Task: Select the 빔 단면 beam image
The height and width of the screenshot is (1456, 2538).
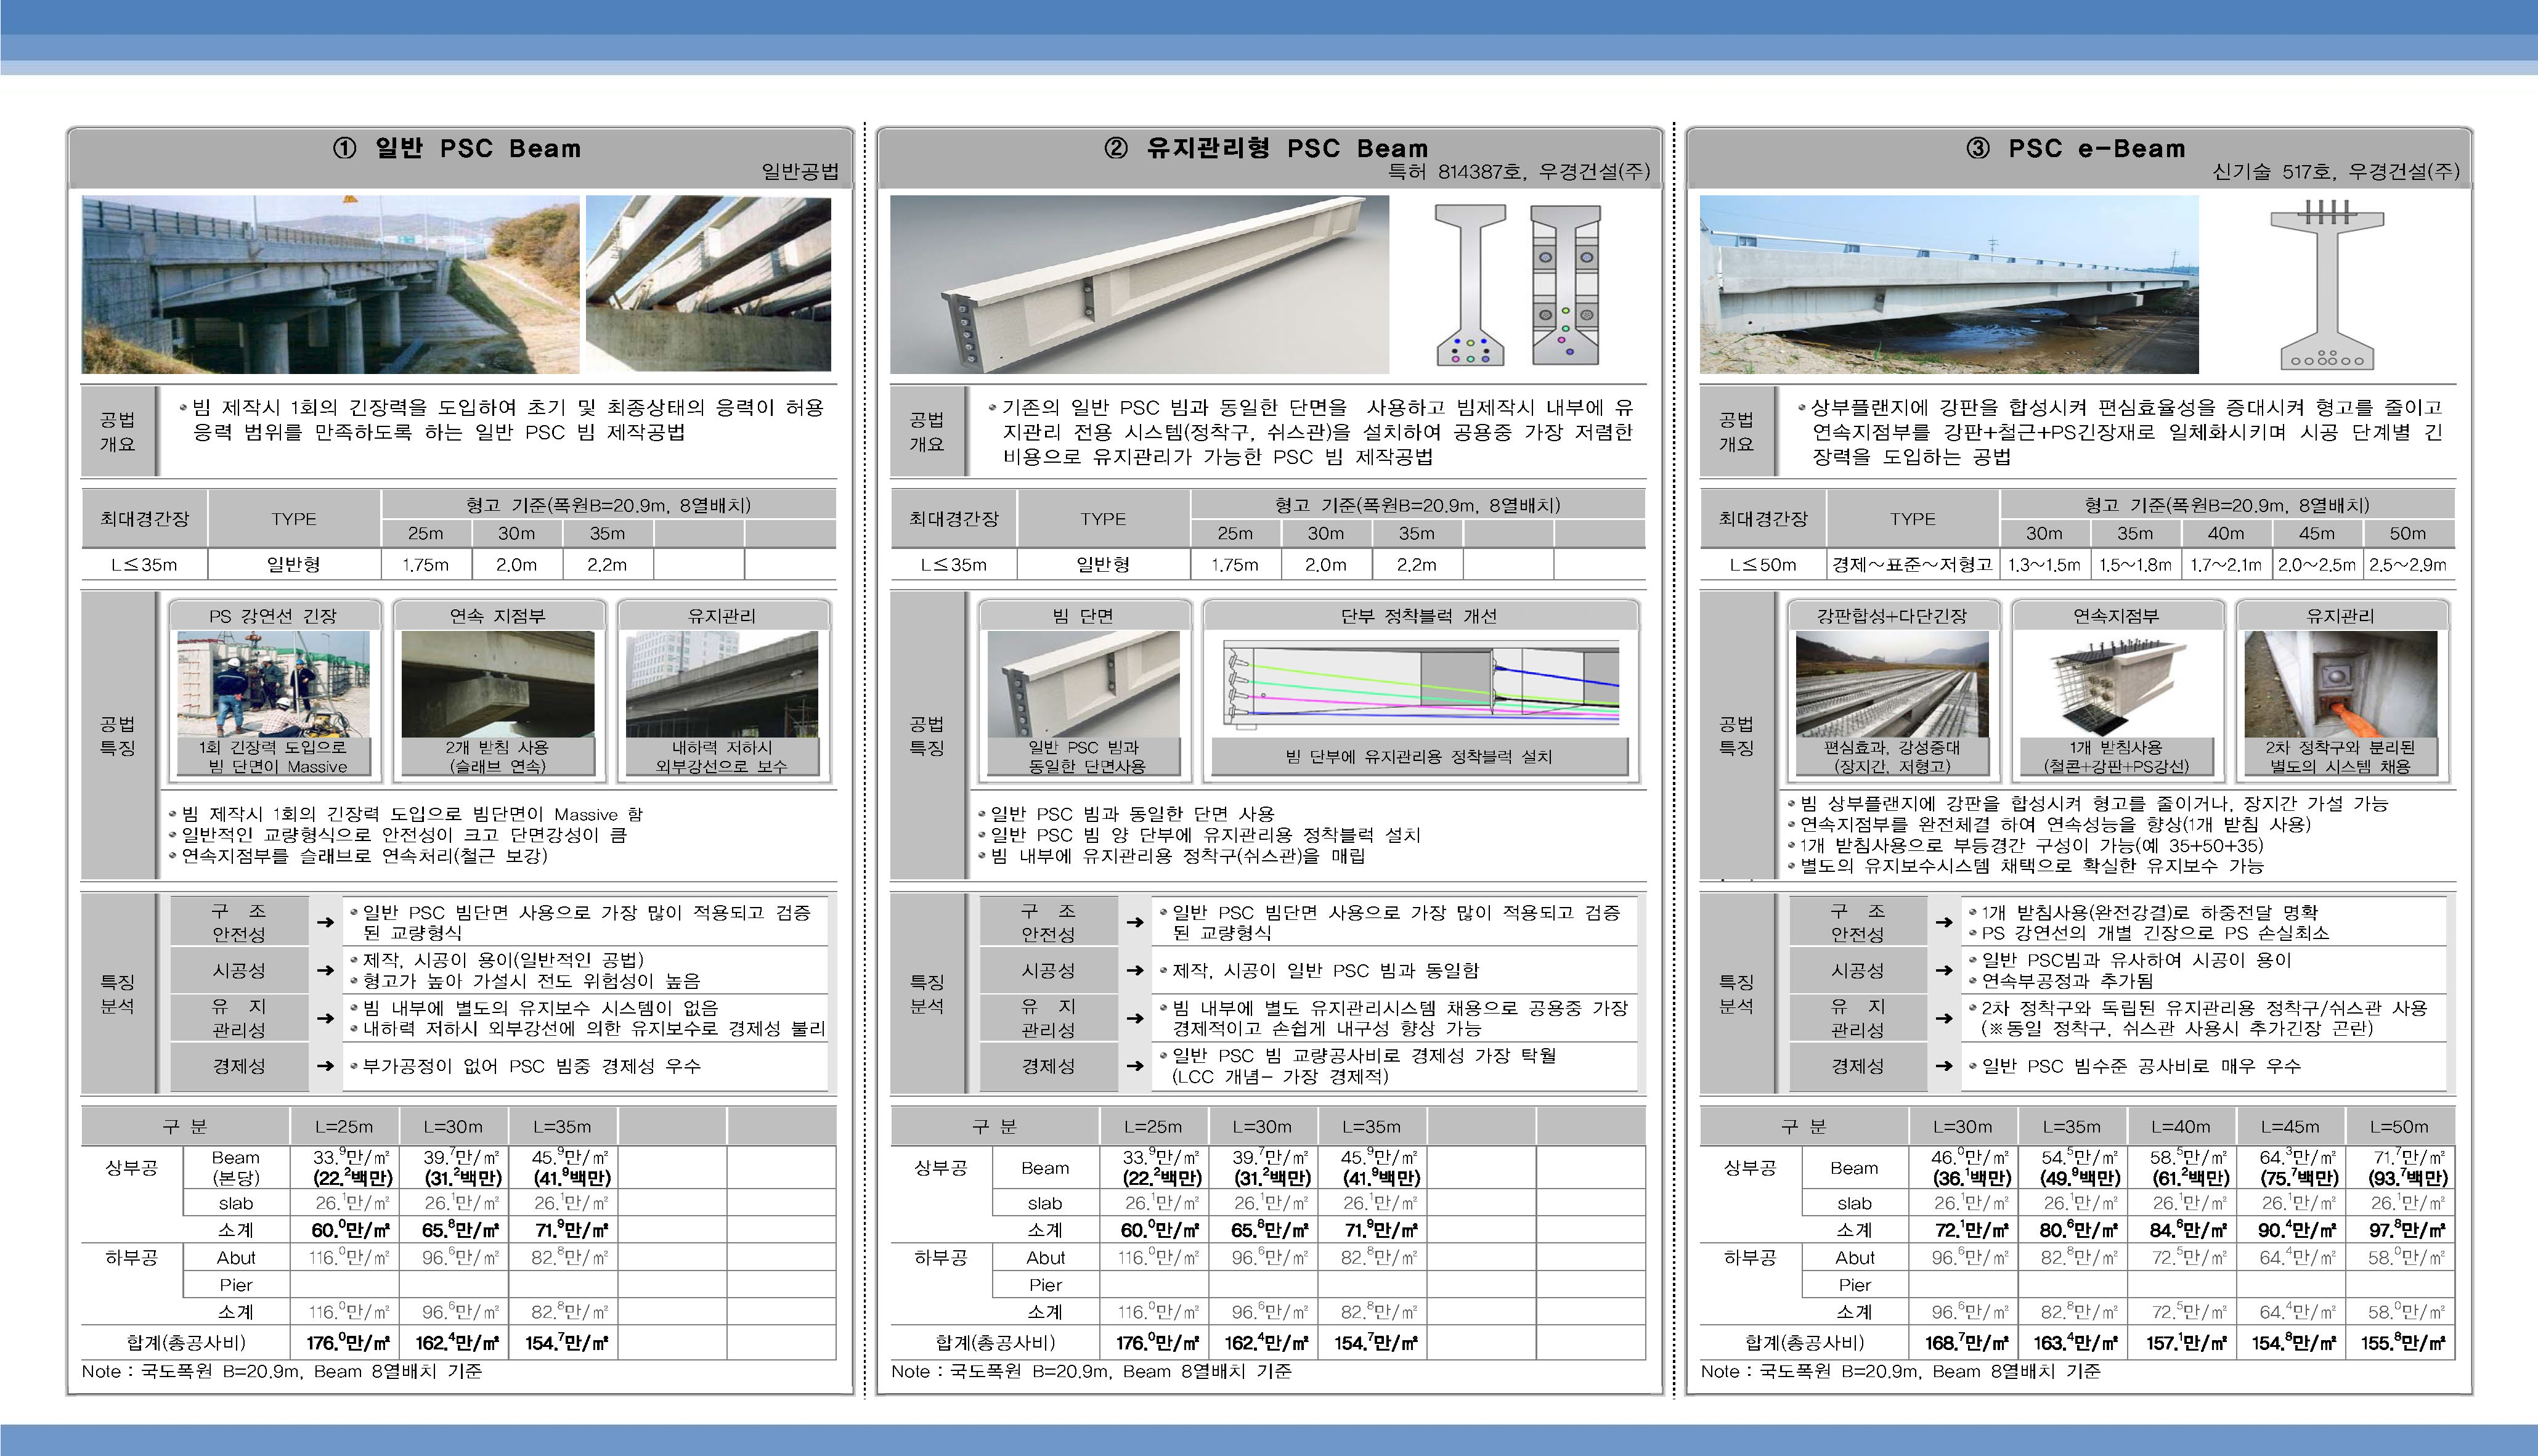Action: point(1083,684)
